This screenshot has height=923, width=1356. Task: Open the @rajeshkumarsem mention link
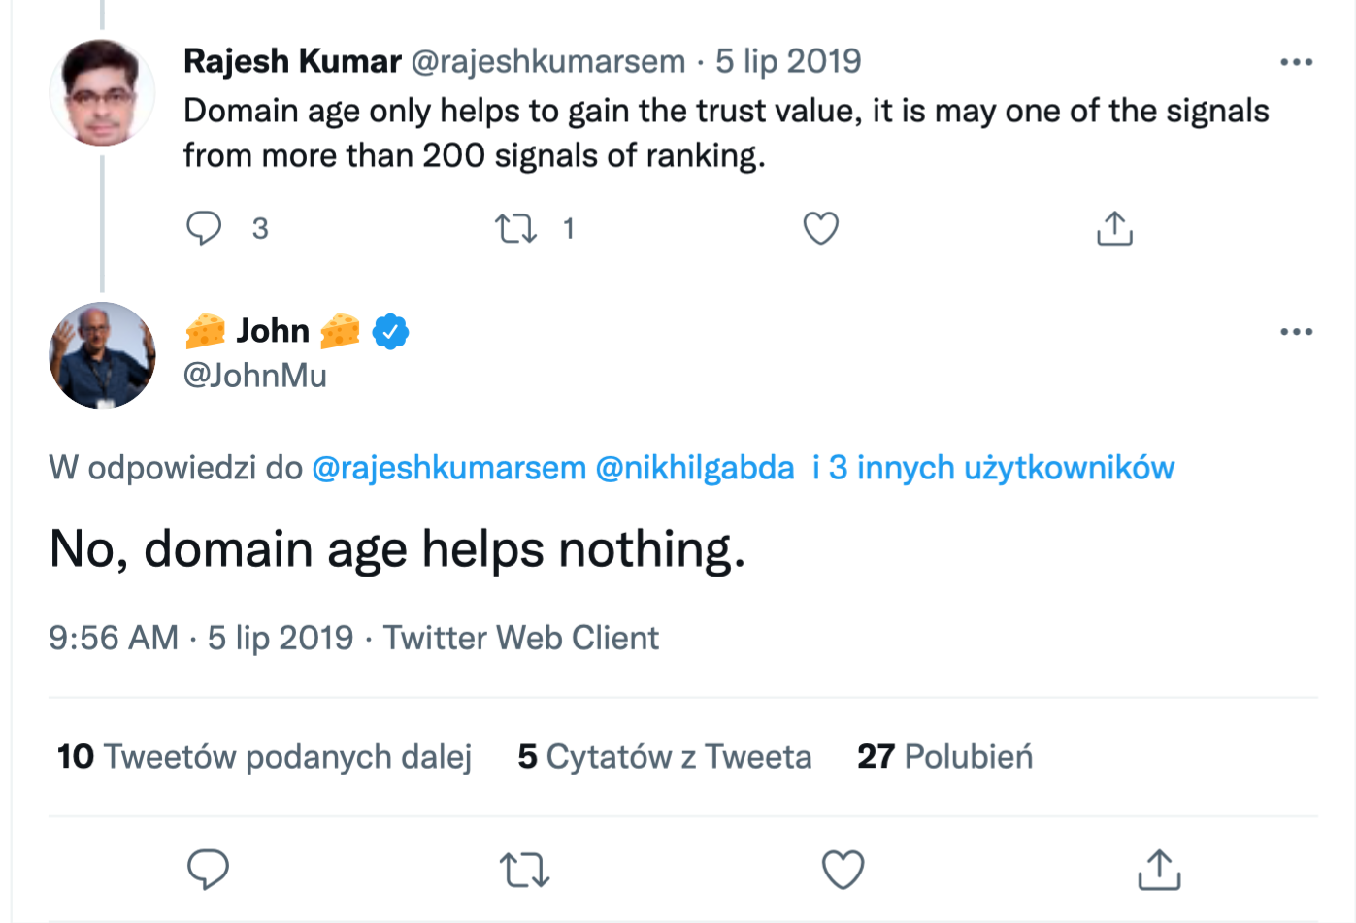[x=449, y=468]
